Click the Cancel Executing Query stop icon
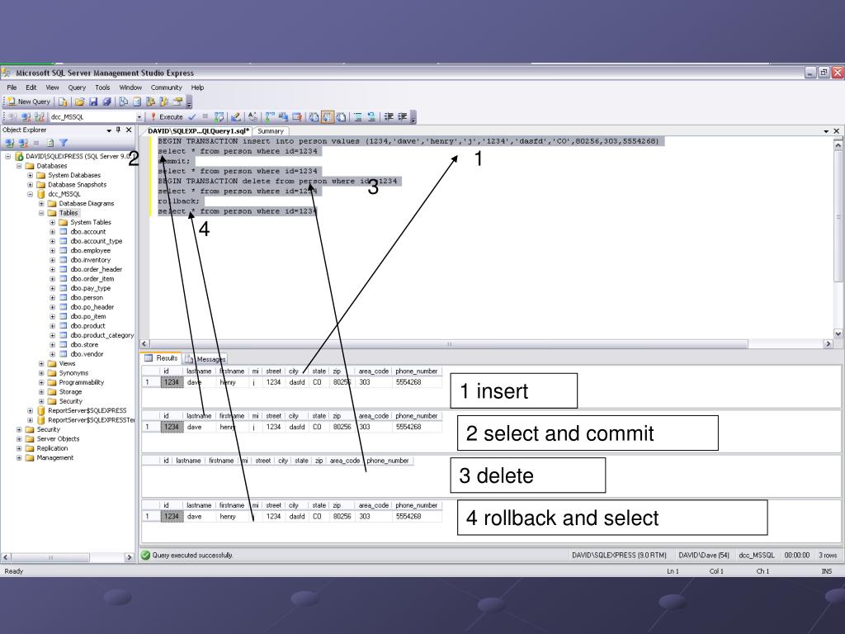This screenshot has height=634, width=845. [205, 116]
